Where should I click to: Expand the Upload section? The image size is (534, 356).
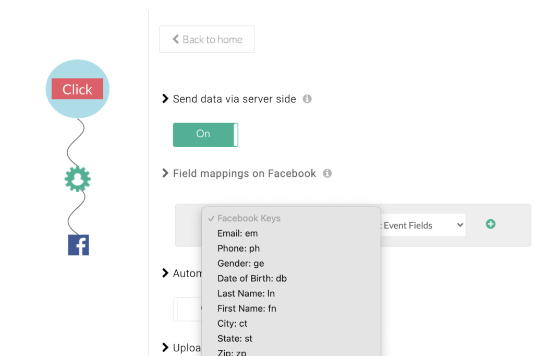point(164,348)
